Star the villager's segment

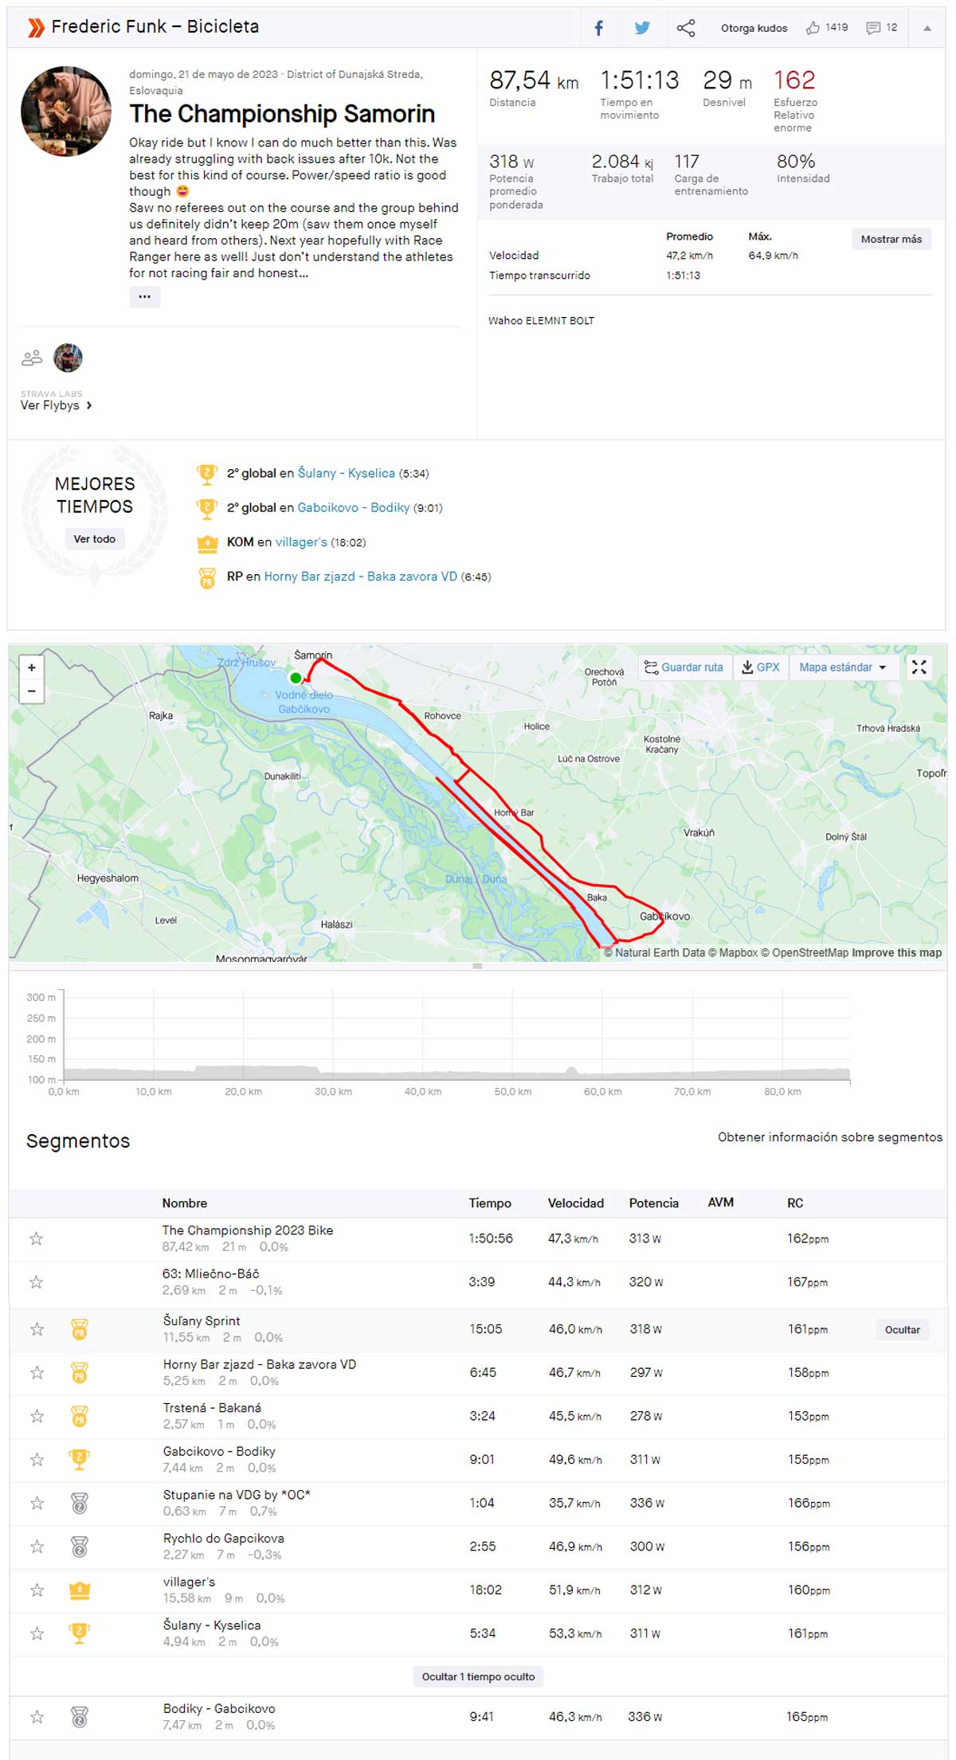click(x=37, y=1590)
